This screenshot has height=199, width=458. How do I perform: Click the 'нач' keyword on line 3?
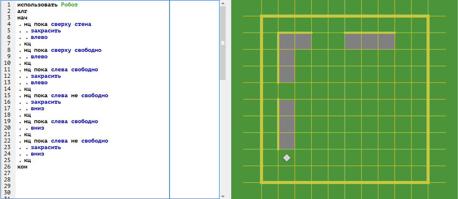pyautogui.click(x=22, y=18)
